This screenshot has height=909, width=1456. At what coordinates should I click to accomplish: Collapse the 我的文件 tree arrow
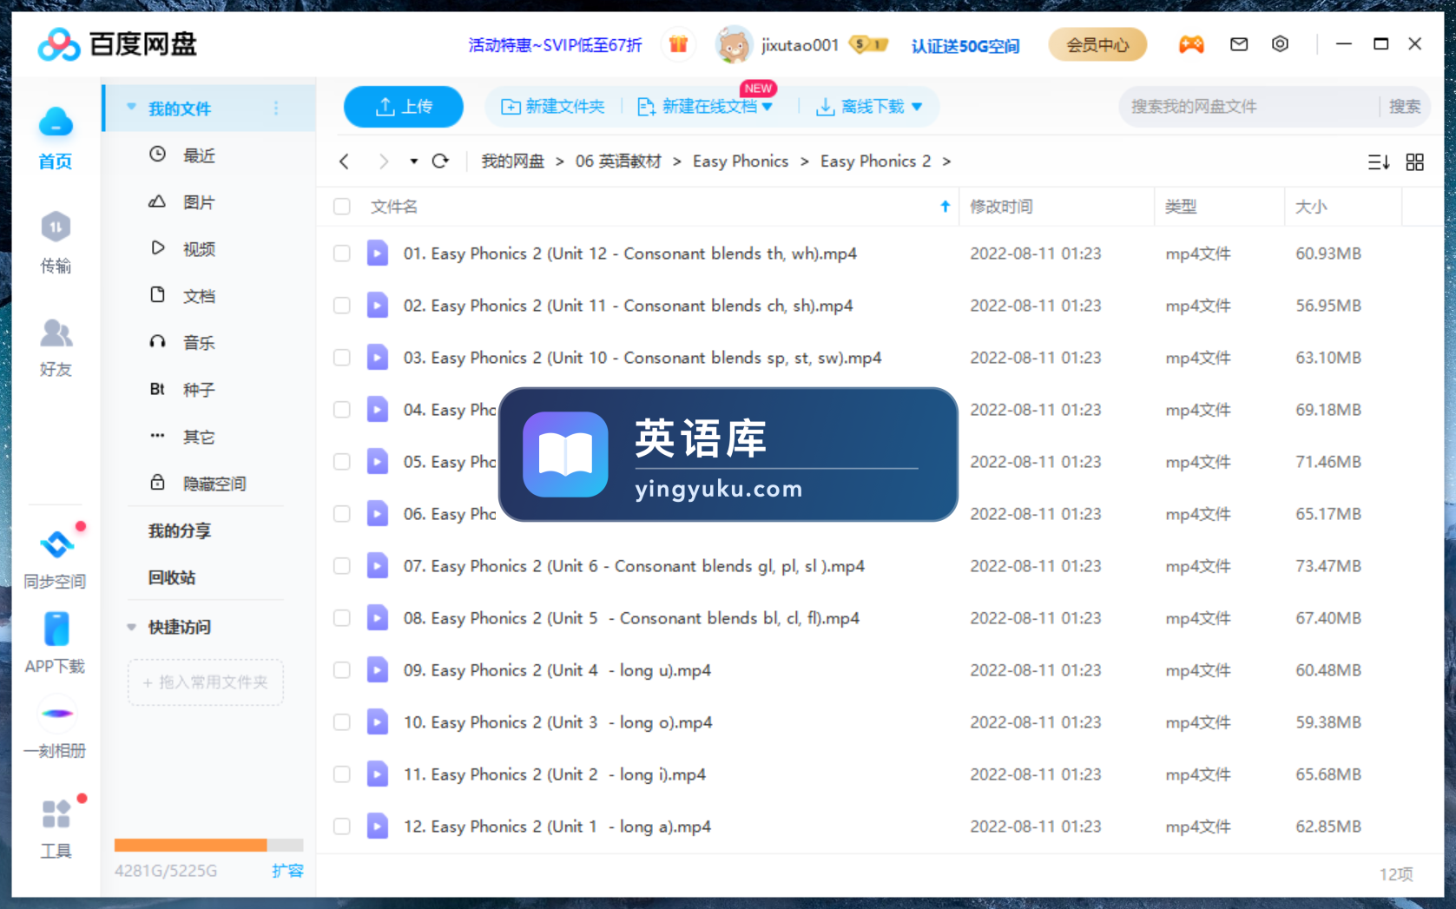point(132,108)
